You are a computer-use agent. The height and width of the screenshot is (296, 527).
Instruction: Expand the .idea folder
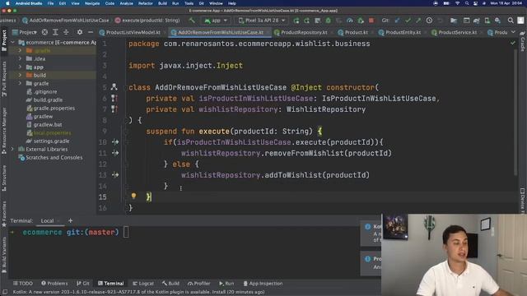point(20,58)
